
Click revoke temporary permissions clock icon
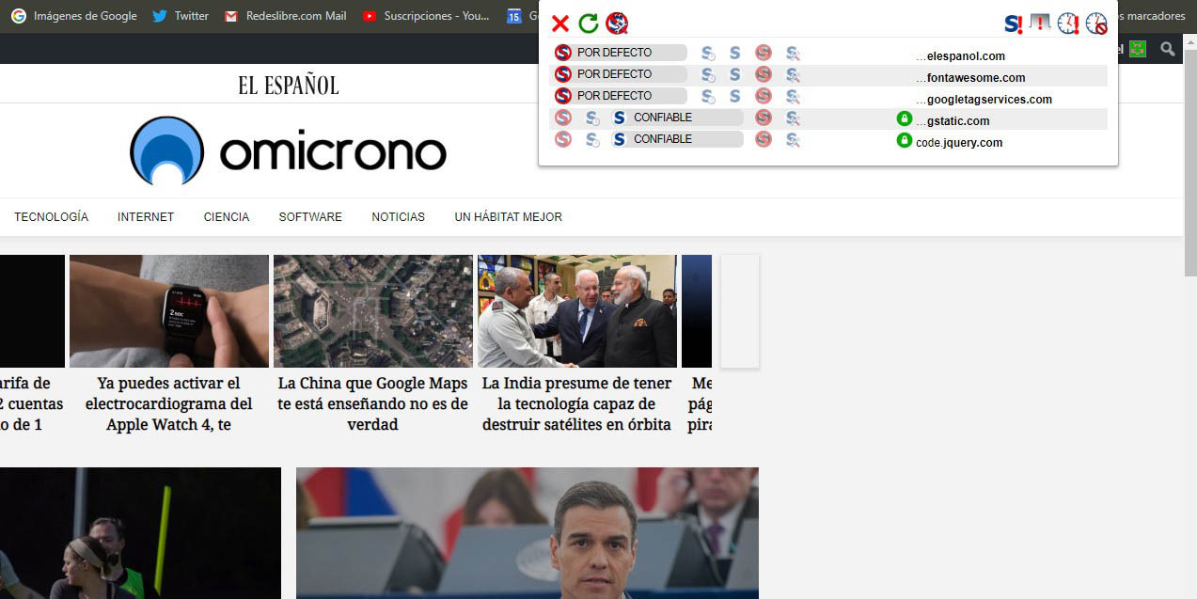click(1096, 24)
